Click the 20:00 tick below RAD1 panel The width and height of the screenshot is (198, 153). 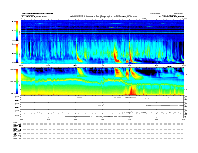tap(156, 66)
